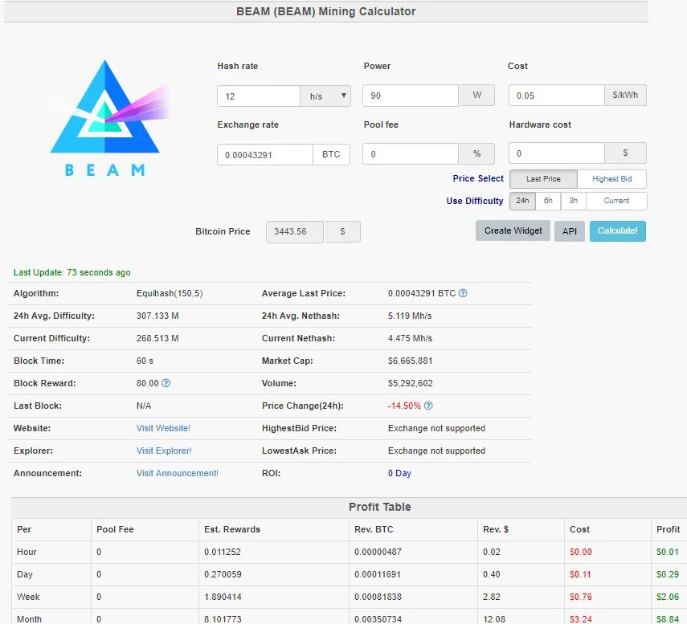Click the Block Time value 60 s
Screen dimensions: 687x624
pyautogui.click(x=145, y=361)
